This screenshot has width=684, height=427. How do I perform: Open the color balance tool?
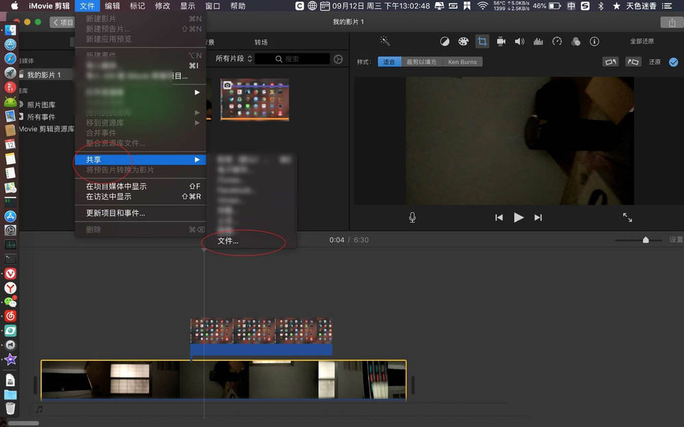(x=445, y=42)
